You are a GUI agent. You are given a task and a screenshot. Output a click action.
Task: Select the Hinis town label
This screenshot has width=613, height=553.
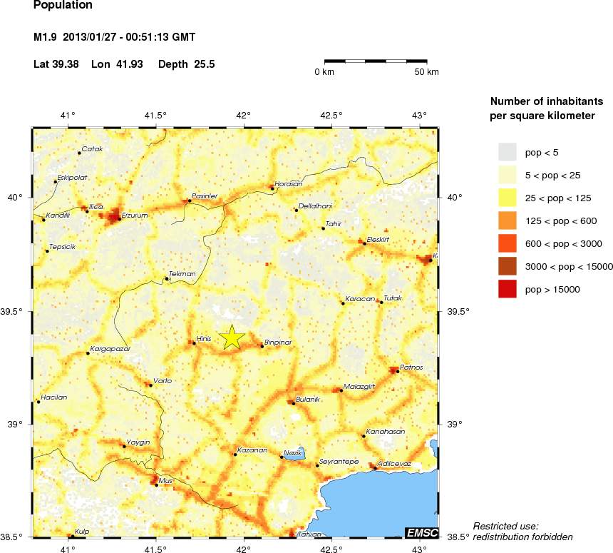[204, 339]
